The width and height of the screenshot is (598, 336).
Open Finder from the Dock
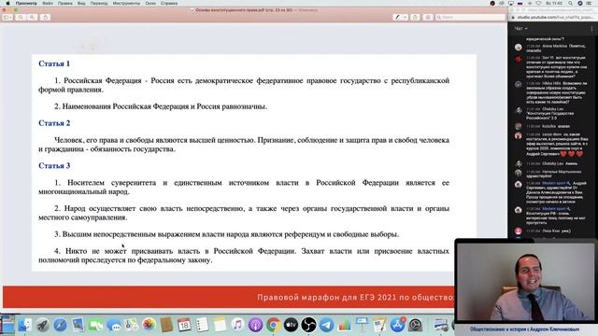pos(25,325)
